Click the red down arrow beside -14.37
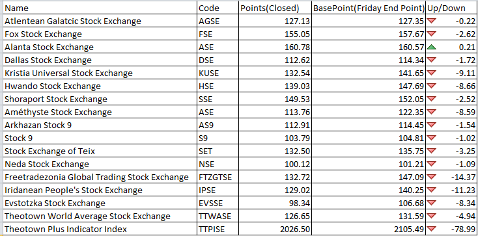This screenshot has height=236, width=478. pyautogui.click(x=432, y=177)
